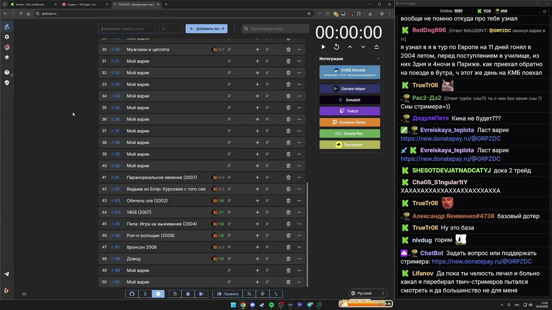The height and width of the screenshot is (310, 552).
Task: Click the sort arrows toolbar icon
Action: (276, 294)
